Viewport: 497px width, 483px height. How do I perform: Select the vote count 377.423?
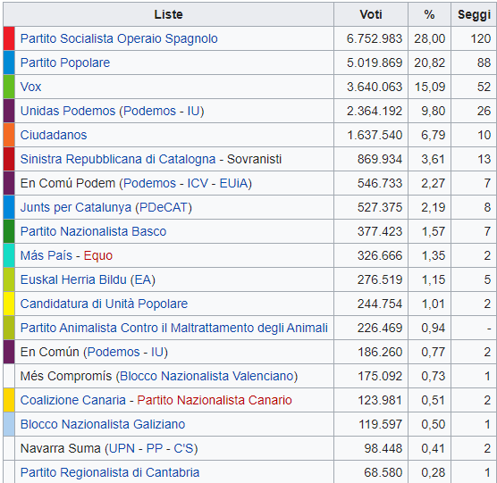(x=380, y=231)
